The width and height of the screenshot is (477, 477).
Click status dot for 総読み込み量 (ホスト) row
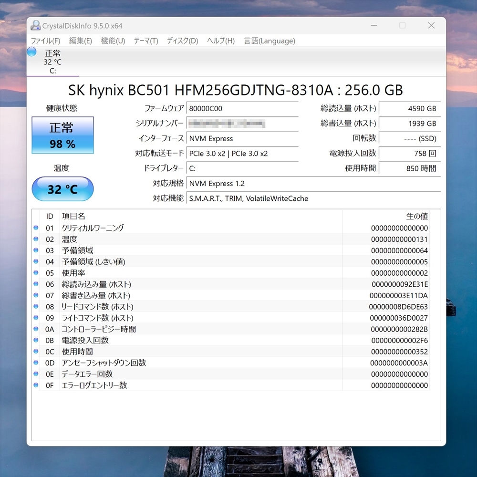[36, 284]
